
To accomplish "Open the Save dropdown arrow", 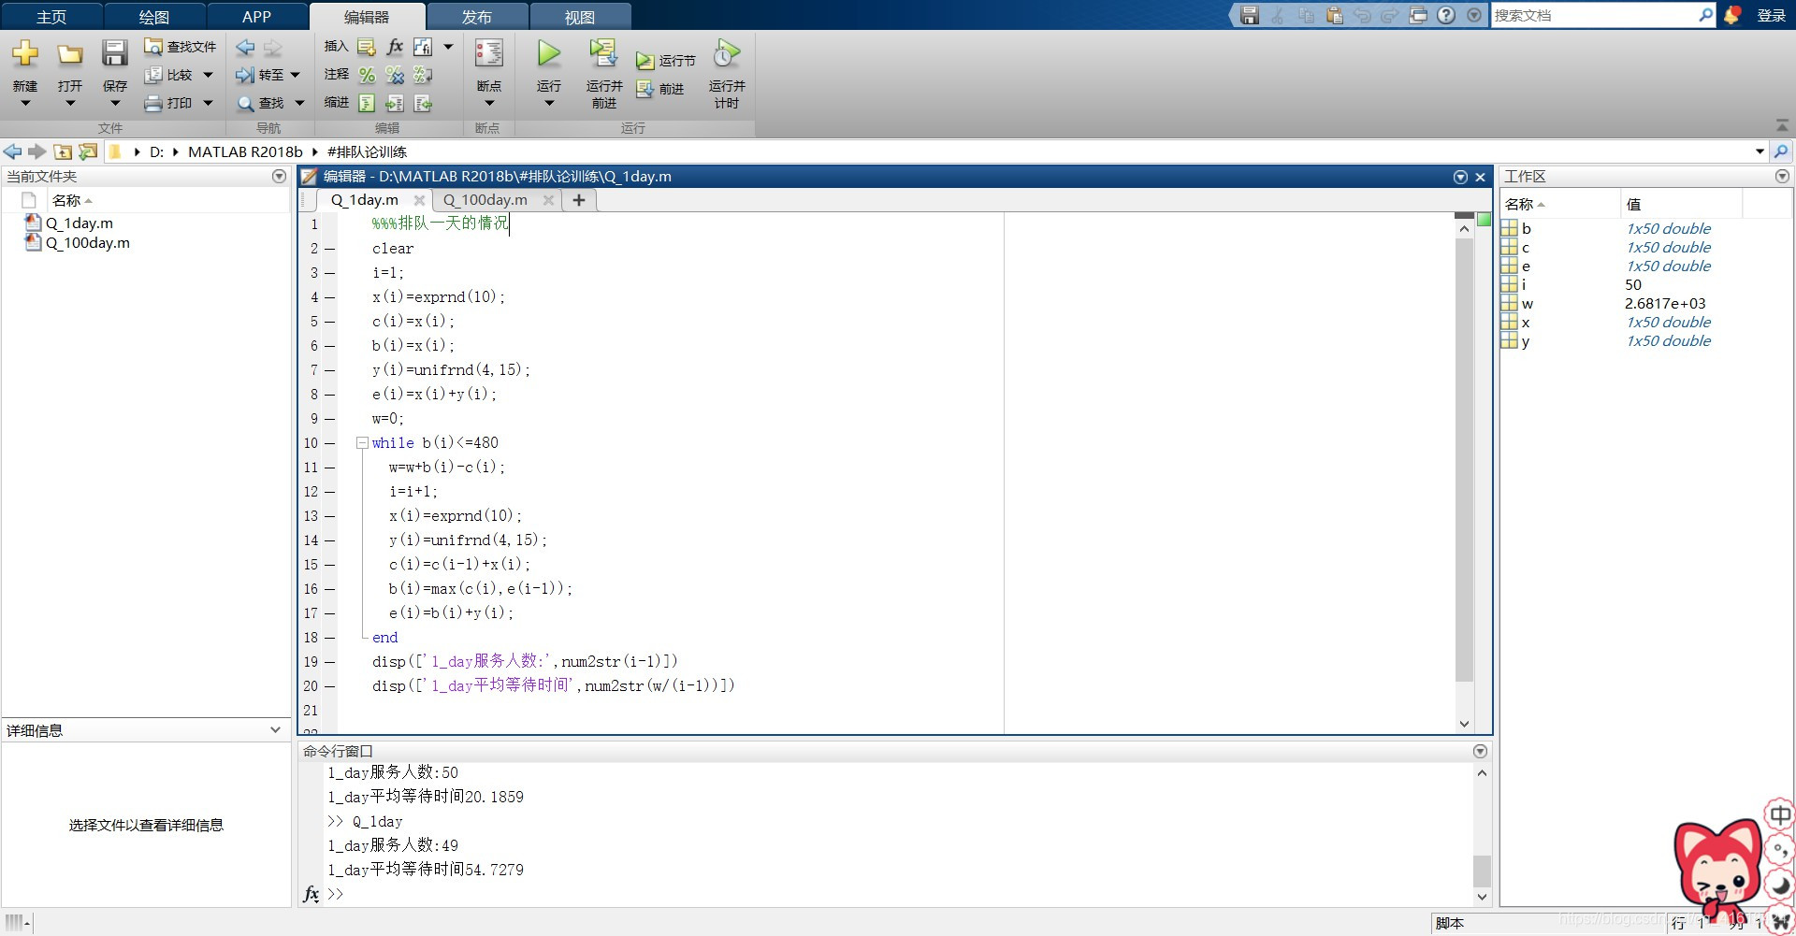I will (114, 104).
